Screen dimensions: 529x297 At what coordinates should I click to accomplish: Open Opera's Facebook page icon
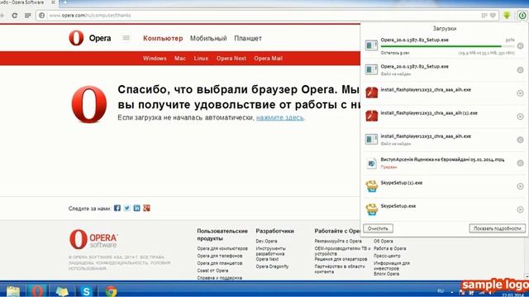point(117,208)
